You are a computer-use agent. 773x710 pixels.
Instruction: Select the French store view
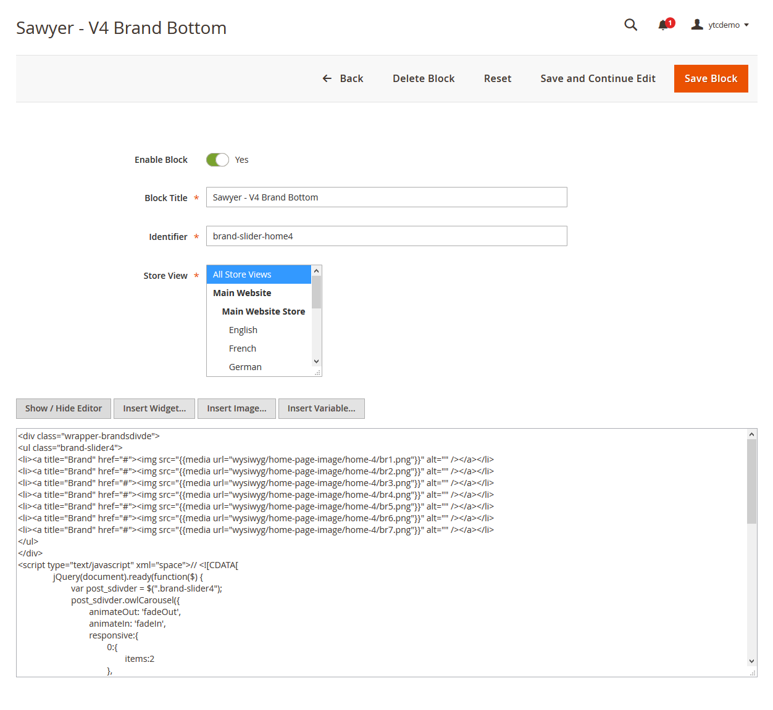pos(259,349)
